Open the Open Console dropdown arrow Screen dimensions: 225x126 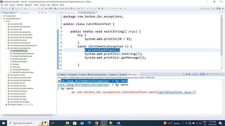tap(217, 74)
